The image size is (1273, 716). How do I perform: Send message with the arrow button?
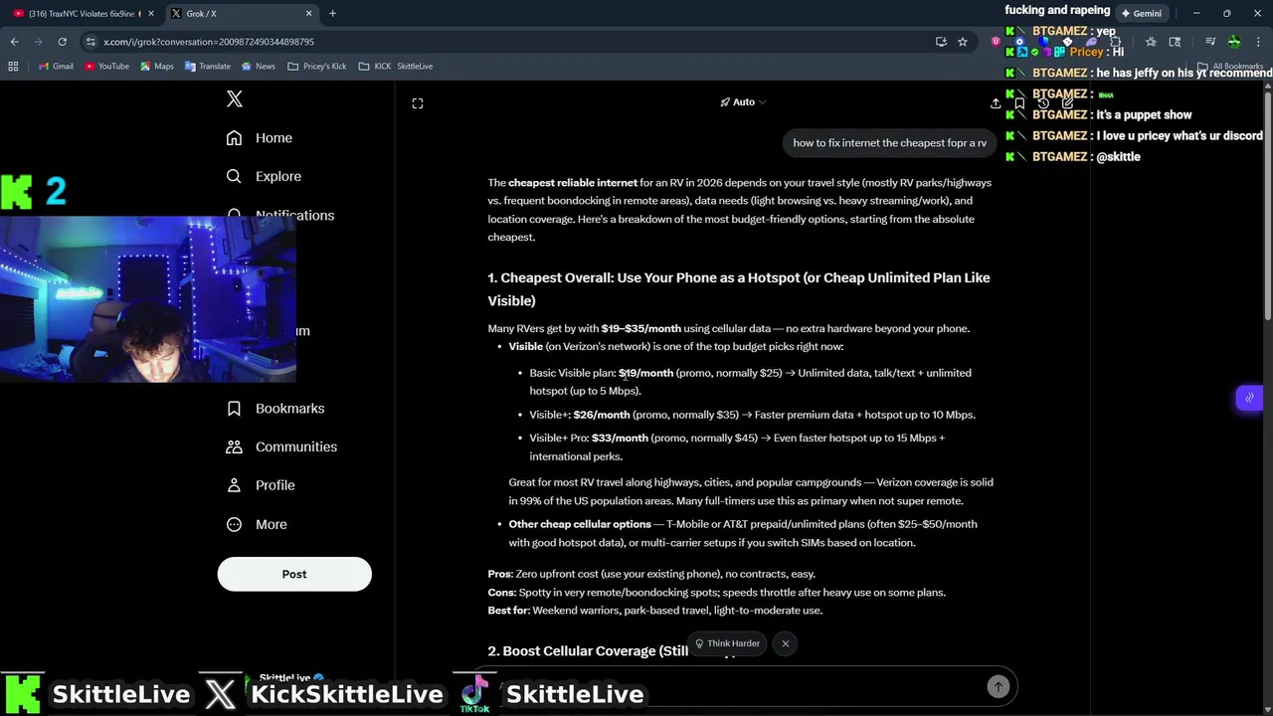(x=998, y=686)
